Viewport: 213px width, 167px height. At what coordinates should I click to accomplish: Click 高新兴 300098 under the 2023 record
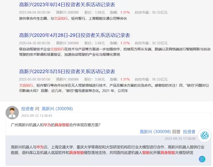click(67, 12)
